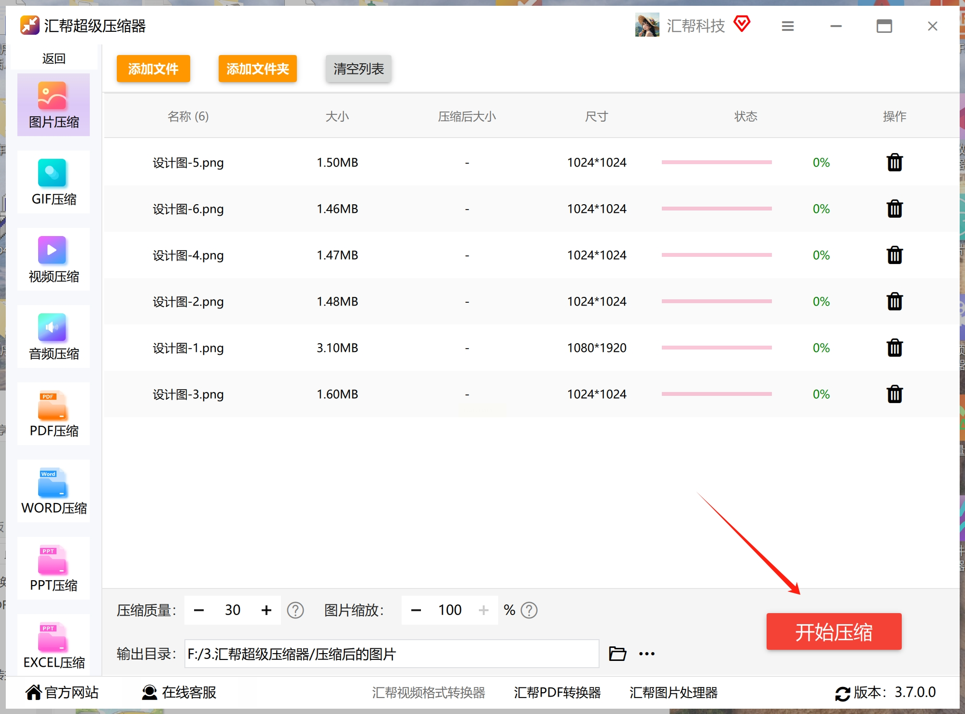Click the progress bar of 设计图-6.png
965x714 pixels.
pos(716,209)
